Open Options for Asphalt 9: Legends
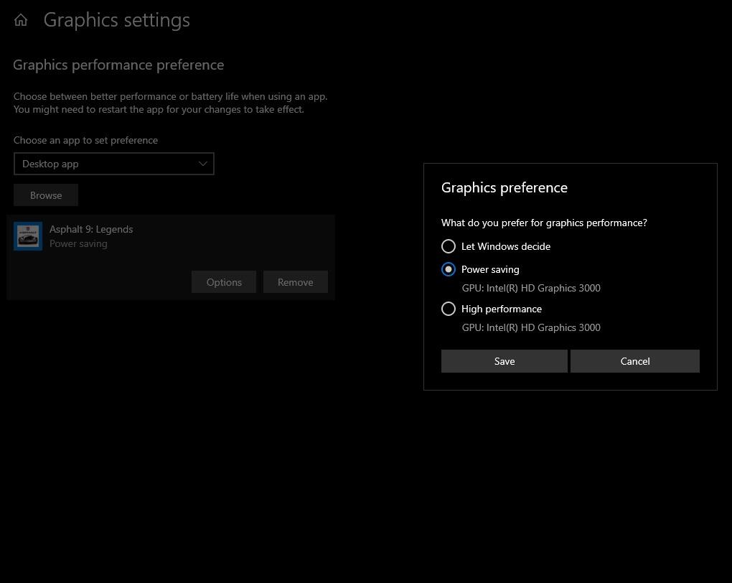This screenshot has width=732, height=583. click(224, 282)
